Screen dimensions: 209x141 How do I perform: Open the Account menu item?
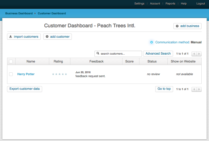click(155, 4)
